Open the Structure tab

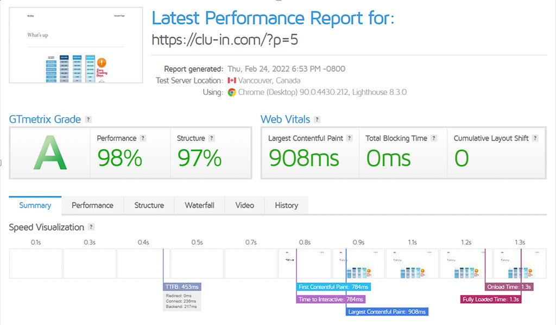pos(149,206)
